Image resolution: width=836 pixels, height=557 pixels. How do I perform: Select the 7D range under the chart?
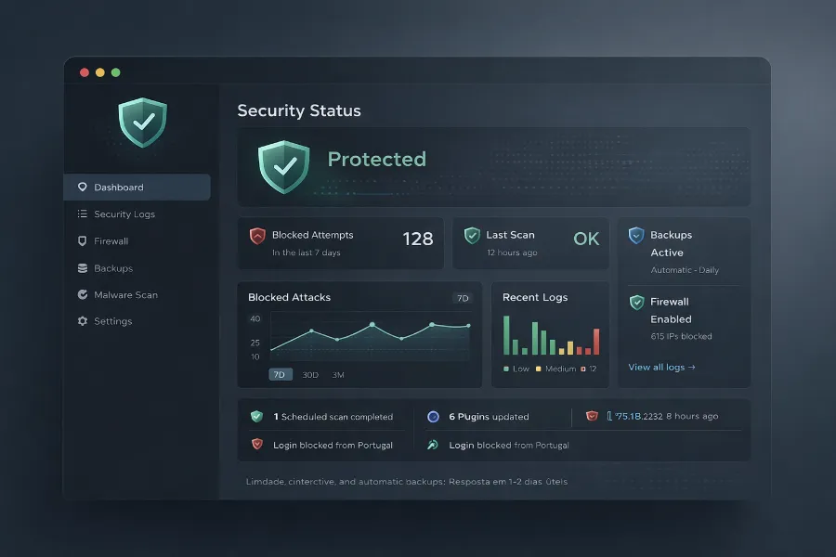pyautogui.click(x=280, y=375)
